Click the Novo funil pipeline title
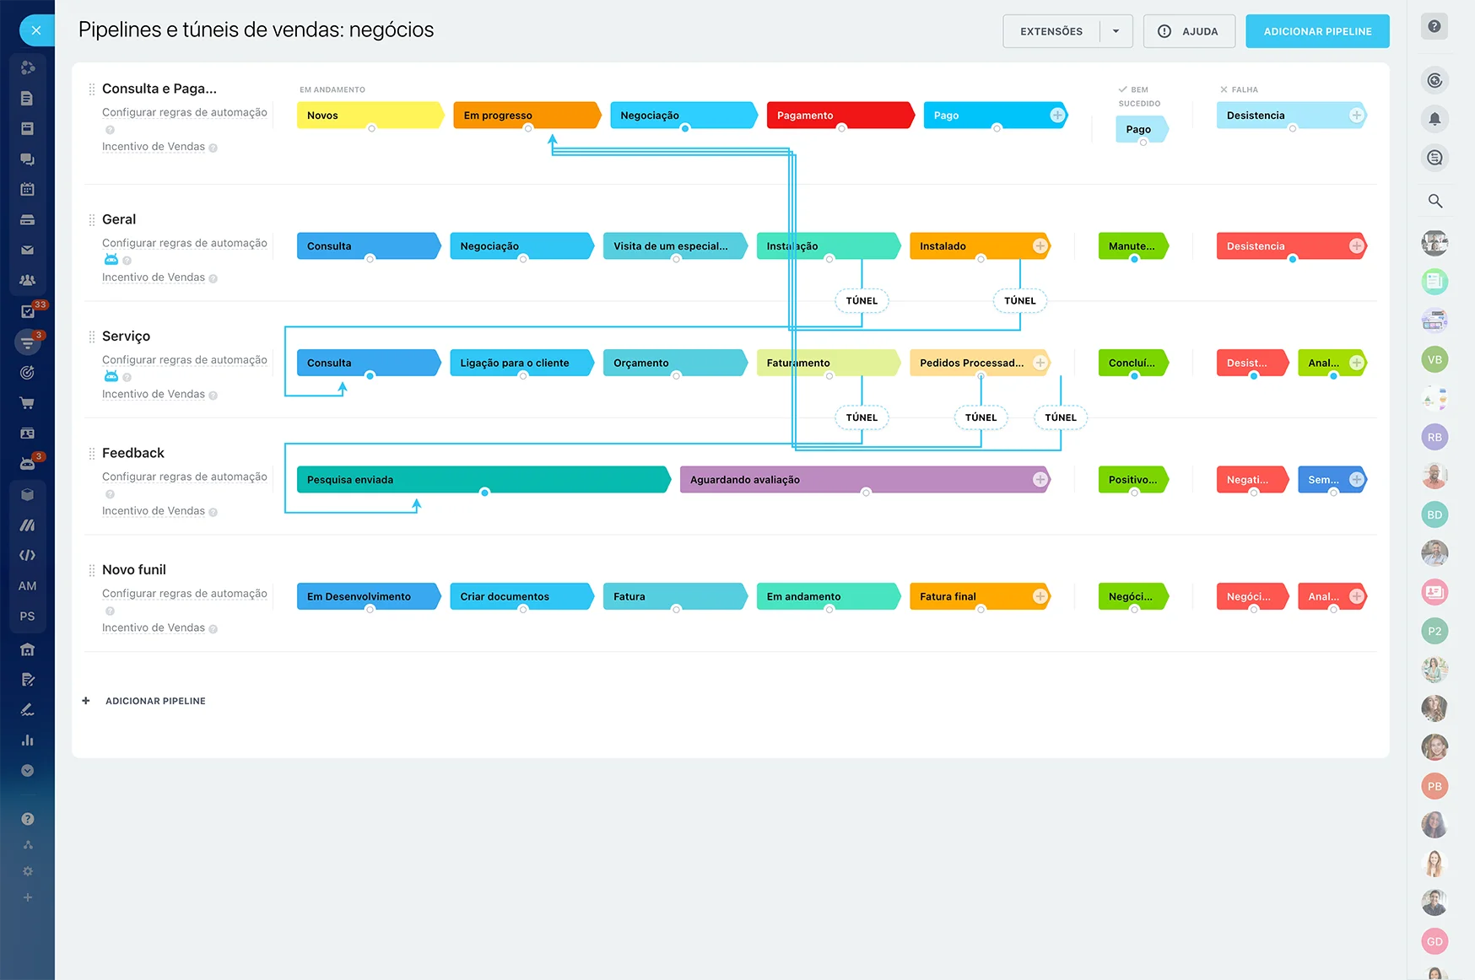 click(134, 570)
